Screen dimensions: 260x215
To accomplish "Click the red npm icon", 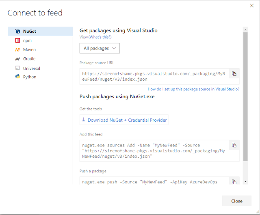I will (17, 41).
